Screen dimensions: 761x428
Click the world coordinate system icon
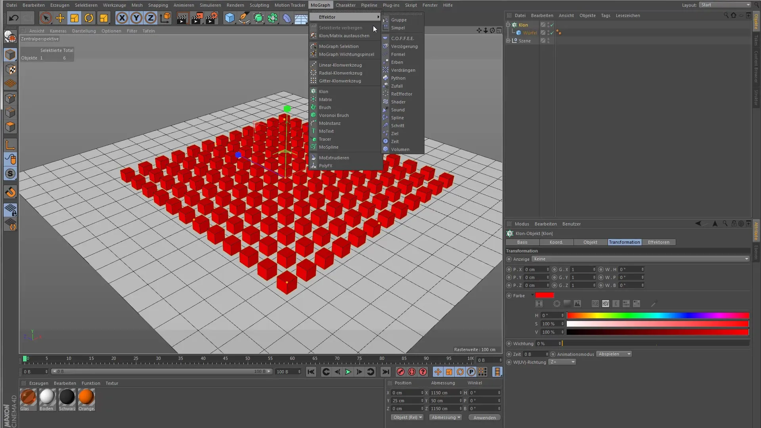coord(165,18)
